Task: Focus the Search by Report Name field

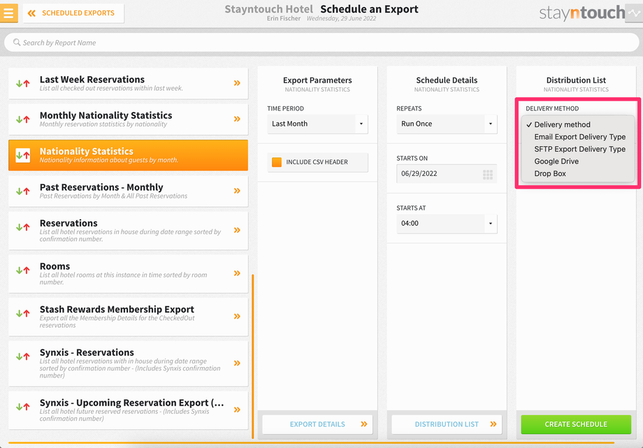Action: 321,43
